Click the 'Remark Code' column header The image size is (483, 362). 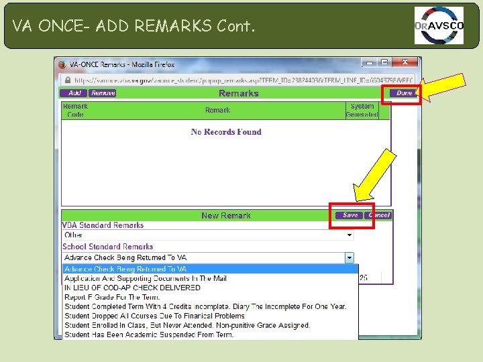click(75, 110)
